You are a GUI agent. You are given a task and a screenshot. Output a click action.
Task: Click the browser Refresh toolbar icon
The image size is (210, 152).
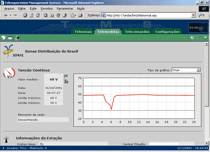31,15
